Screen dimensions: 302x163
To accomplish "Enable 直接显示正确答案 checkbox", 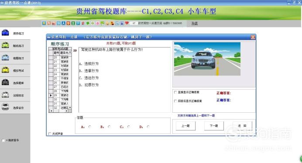I will (x=175, y=92).
